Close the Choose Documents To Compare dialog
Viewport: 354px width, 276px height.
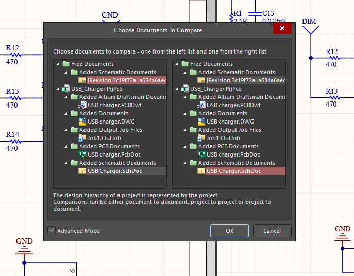[282, 28]
